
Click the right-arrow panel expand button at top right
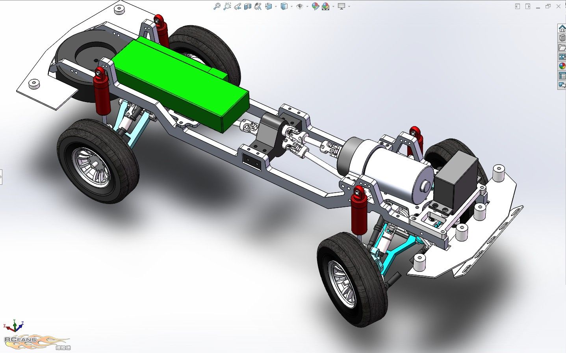pos(528,6)
